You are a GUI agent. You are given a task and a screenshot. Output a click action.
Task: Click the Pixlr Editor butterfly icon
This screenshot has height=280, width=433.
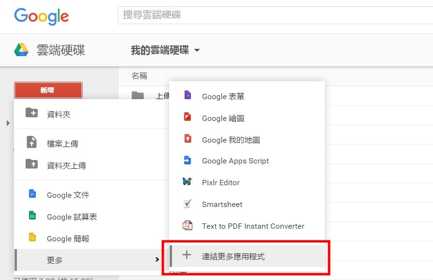tap(187, 182)
